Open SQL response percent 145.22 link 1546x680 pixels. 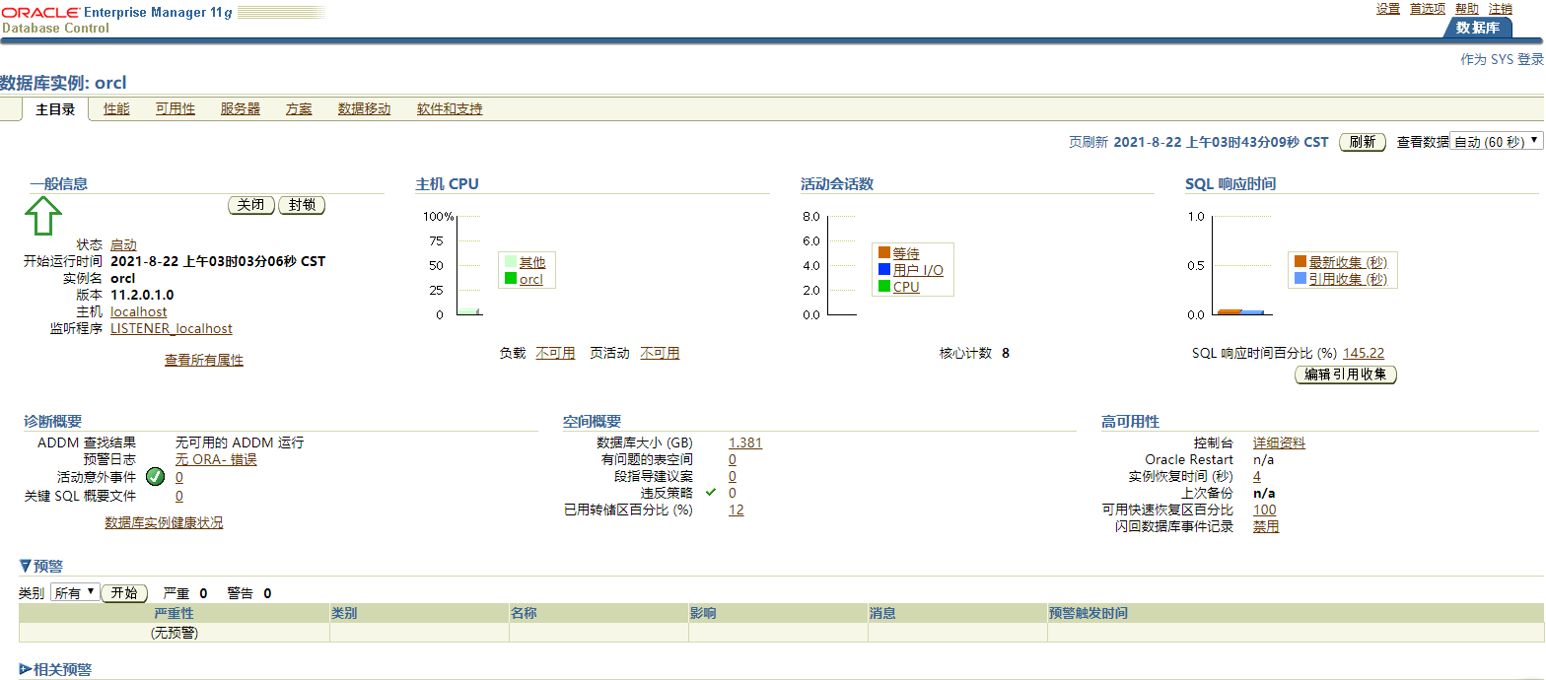click(x=1364, y=353)
